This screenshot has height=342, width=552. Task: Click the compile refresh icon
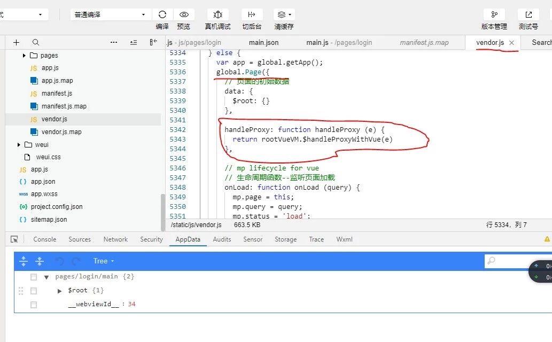tap(162, 14)
